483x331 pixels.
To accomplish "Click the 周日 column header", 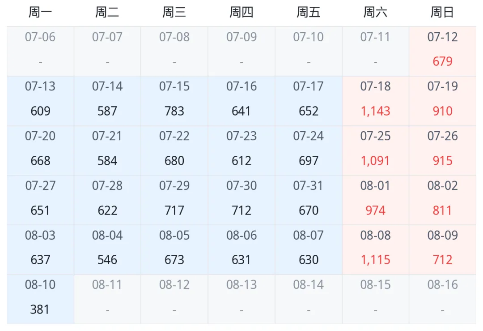I will [x=442, y=13].
